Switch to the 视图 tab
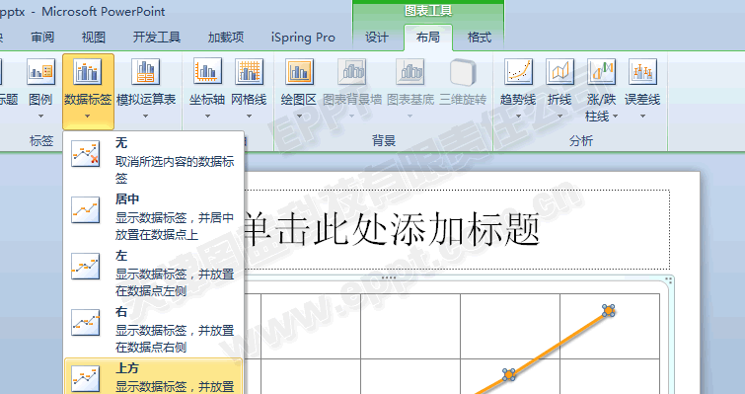Viewport: 745px width, 394px height. tap(93, 38)
